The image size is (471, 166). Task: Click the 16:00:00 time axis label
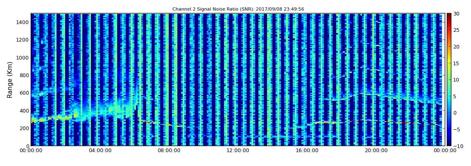(306, 151)
